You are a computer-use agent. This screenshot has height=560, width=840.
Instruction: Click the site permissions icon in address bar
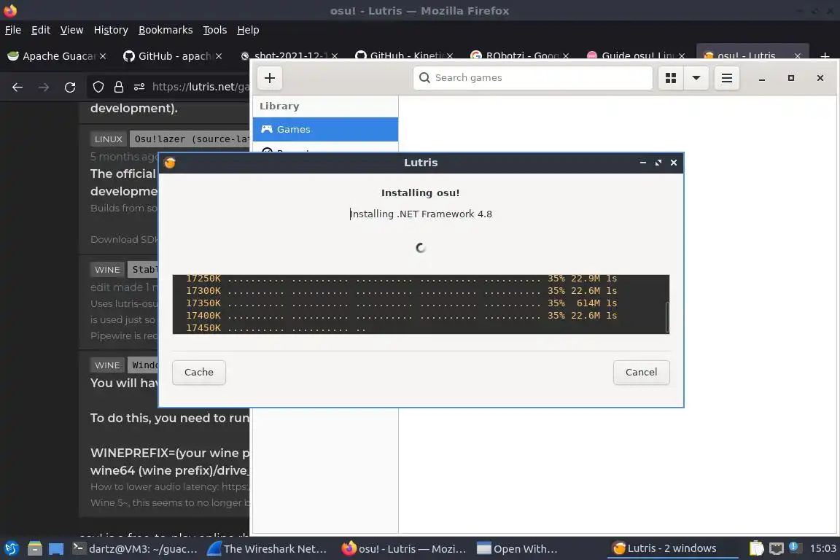(139, 87)
